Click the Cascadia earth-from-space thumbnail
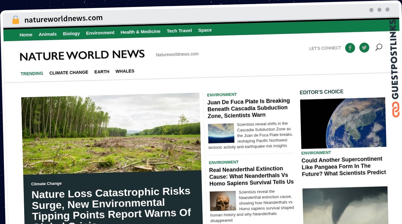 (x=221, y=133)
